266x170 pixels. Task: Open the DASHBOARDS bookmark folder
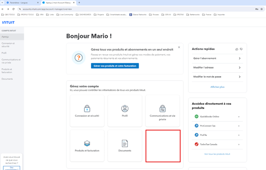[x=84, y=14]
